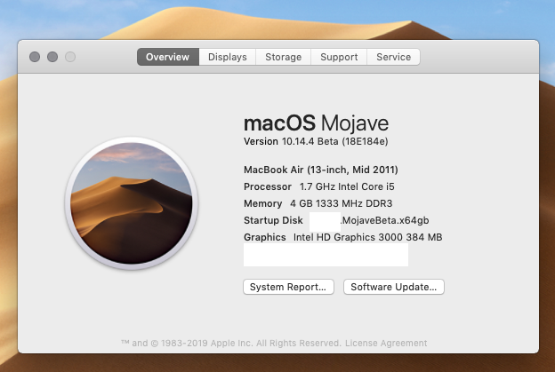Select the text MacBook Air (13-inch, Mid 2011)
555x372 pixels.
(x=321, y=170)
